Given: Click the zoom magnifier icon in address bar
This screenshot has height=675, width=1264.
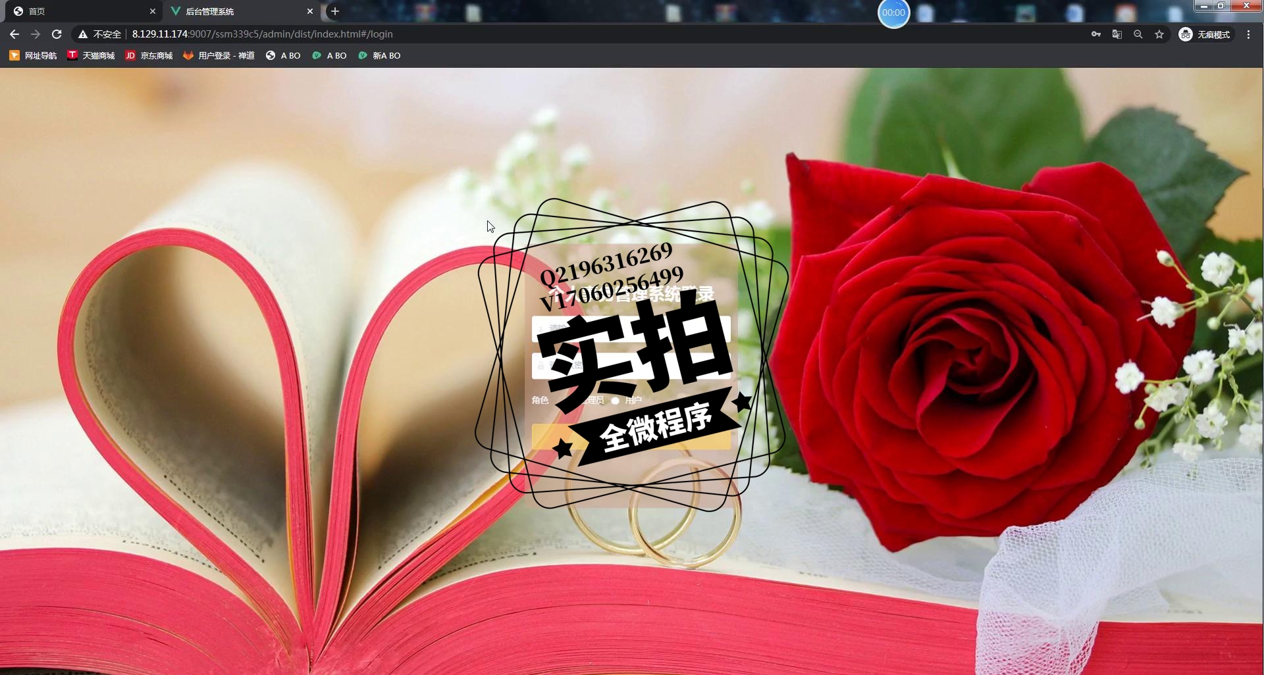Looking at the screenshot, I should point(1138,34).
